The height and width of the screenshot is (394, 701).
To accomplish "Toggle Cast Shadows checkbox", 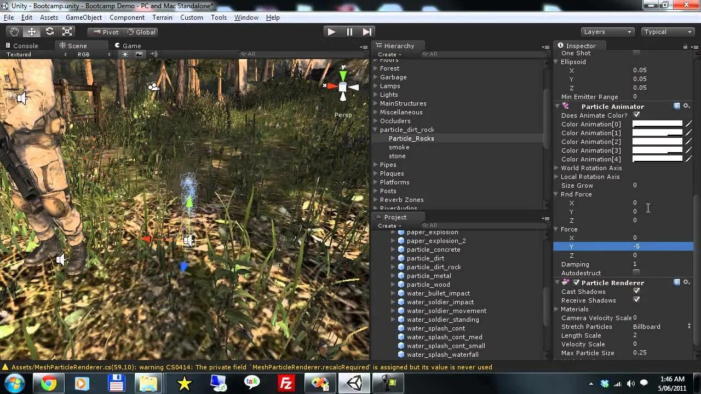I will click(636, 292).
